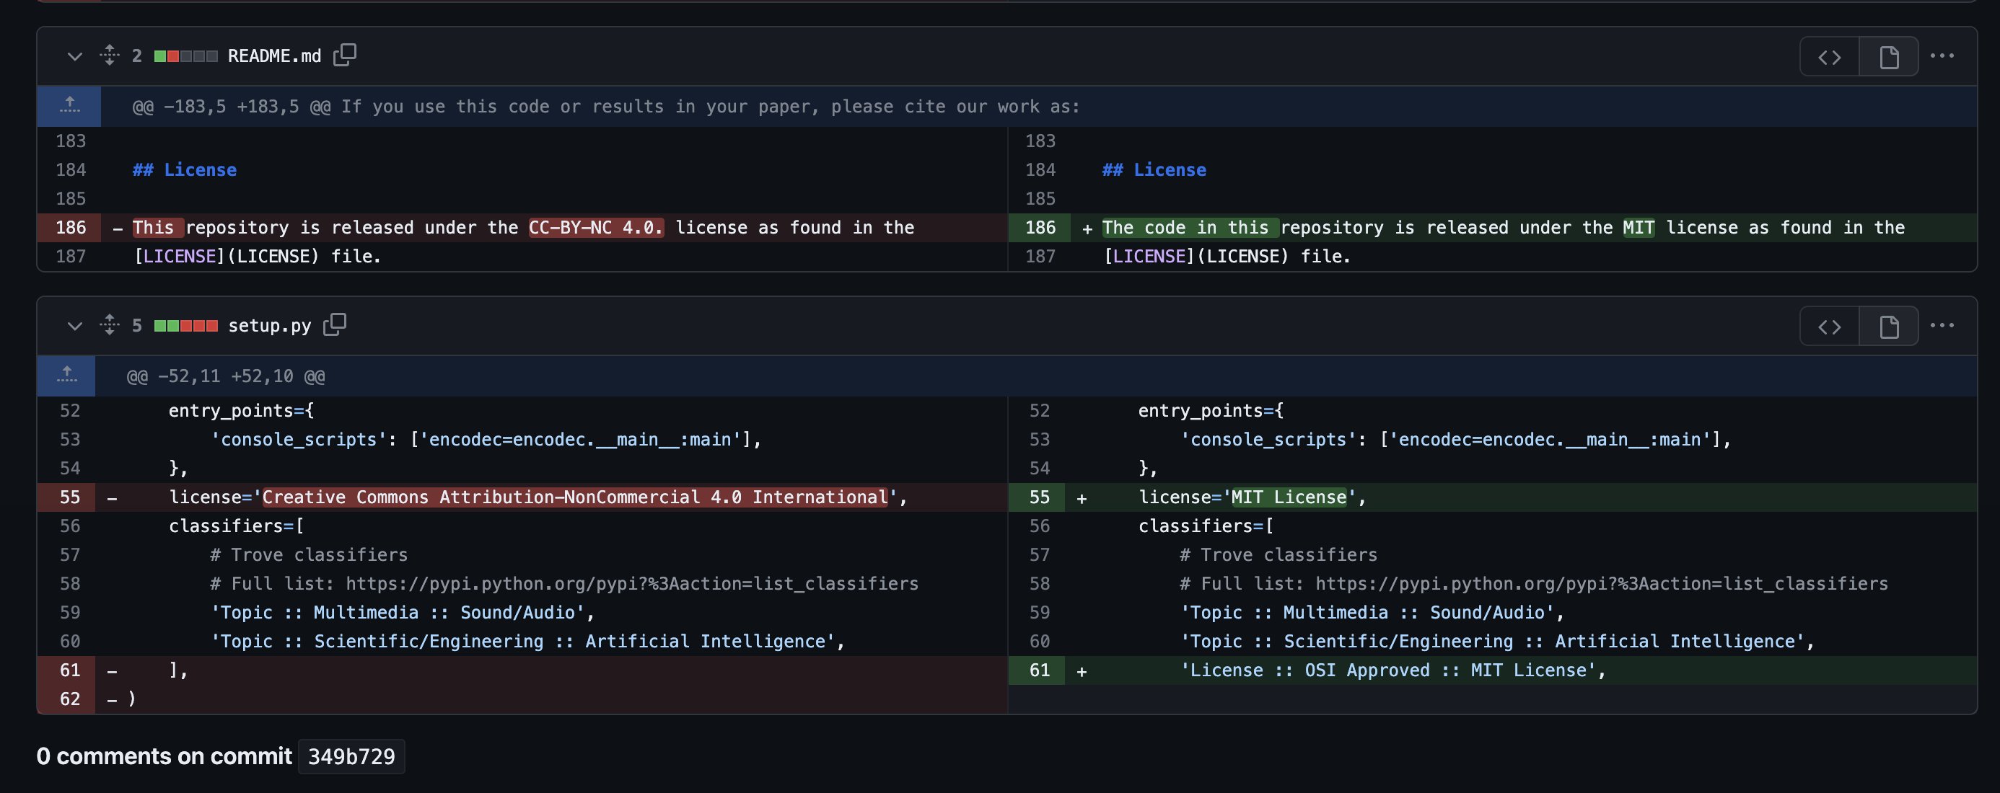Click the setup.py file name link
2000x793 pixels.
269,326
